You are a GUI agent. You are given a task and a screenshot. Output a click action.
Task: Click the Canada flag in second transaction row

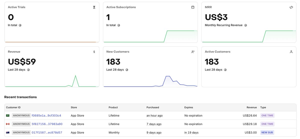coord(8,124)
